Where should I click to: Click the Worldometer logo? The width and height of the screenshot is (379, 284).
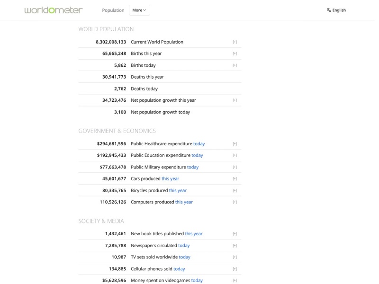pos(54,10)
